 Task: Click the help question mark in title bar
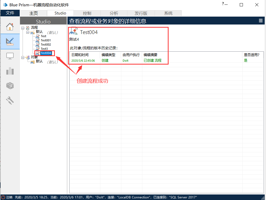pyautogui.click(x=223, y=4)
